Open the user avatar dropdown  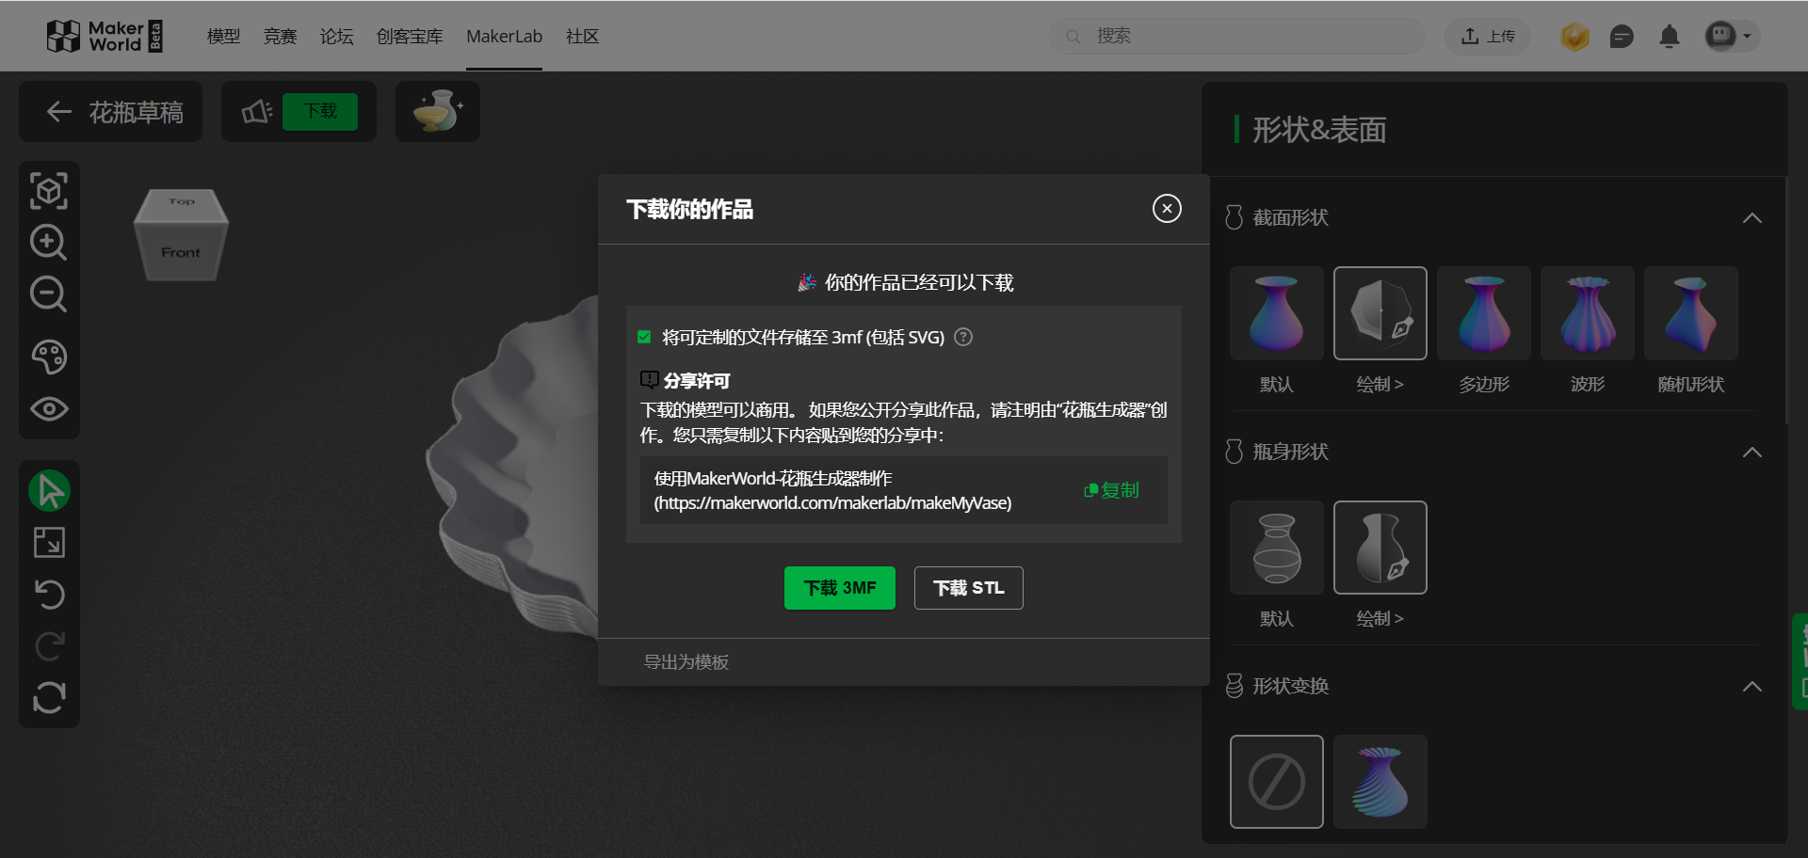tap(1731, 36)
